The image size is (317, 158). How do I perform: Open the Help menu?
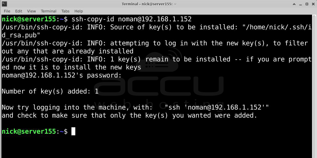78,11
